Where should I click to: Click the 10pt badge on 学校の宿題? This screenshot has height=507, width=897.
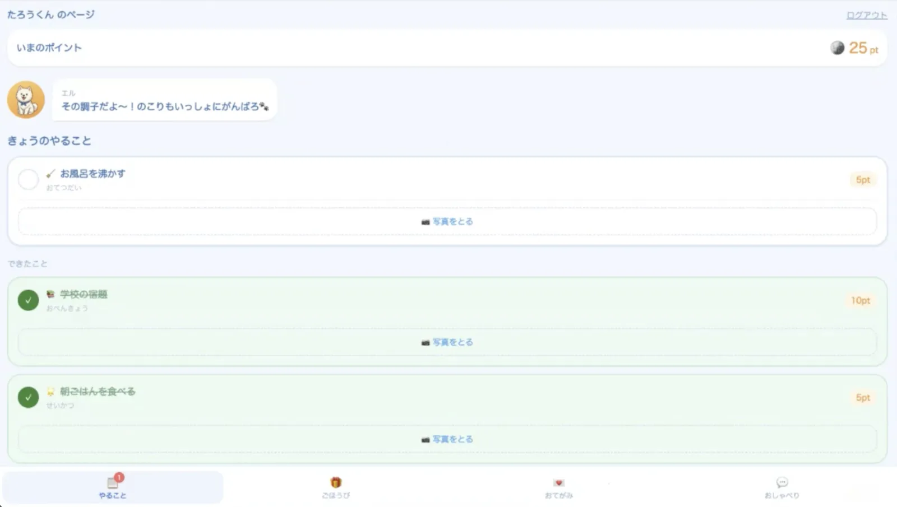(861, 300)
